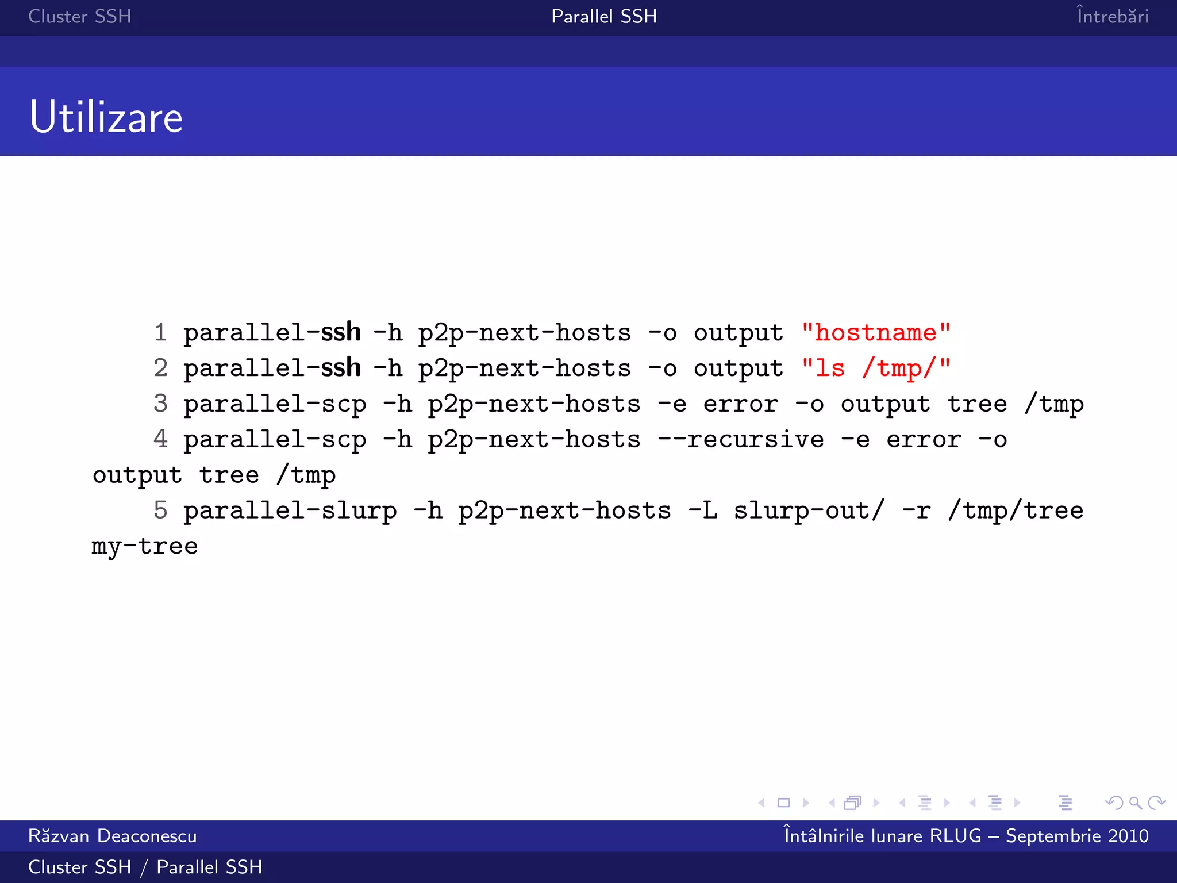The height and width of the screenshot is (883, 1177).
Task: Click the search magnifier icon
Action: click(1136, 803)
